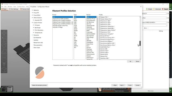Switch to the Plater tab

(4, 9)
